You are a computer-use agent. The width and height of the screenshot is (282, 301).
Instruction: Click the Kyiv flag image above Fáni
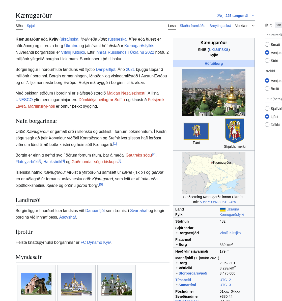196,131
